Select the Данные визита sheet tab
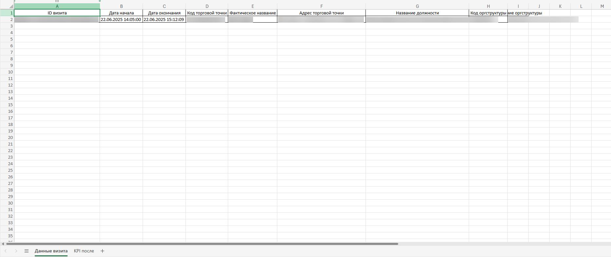The height and width of the screenshot is (257, 611). tap(51, 251)
